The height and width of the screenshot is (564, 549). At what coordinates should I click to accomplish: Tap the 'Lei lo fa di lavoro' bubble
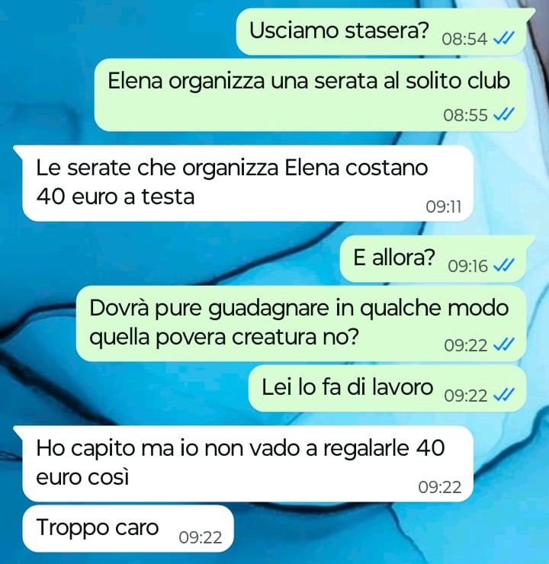click(x=387, y=388)
